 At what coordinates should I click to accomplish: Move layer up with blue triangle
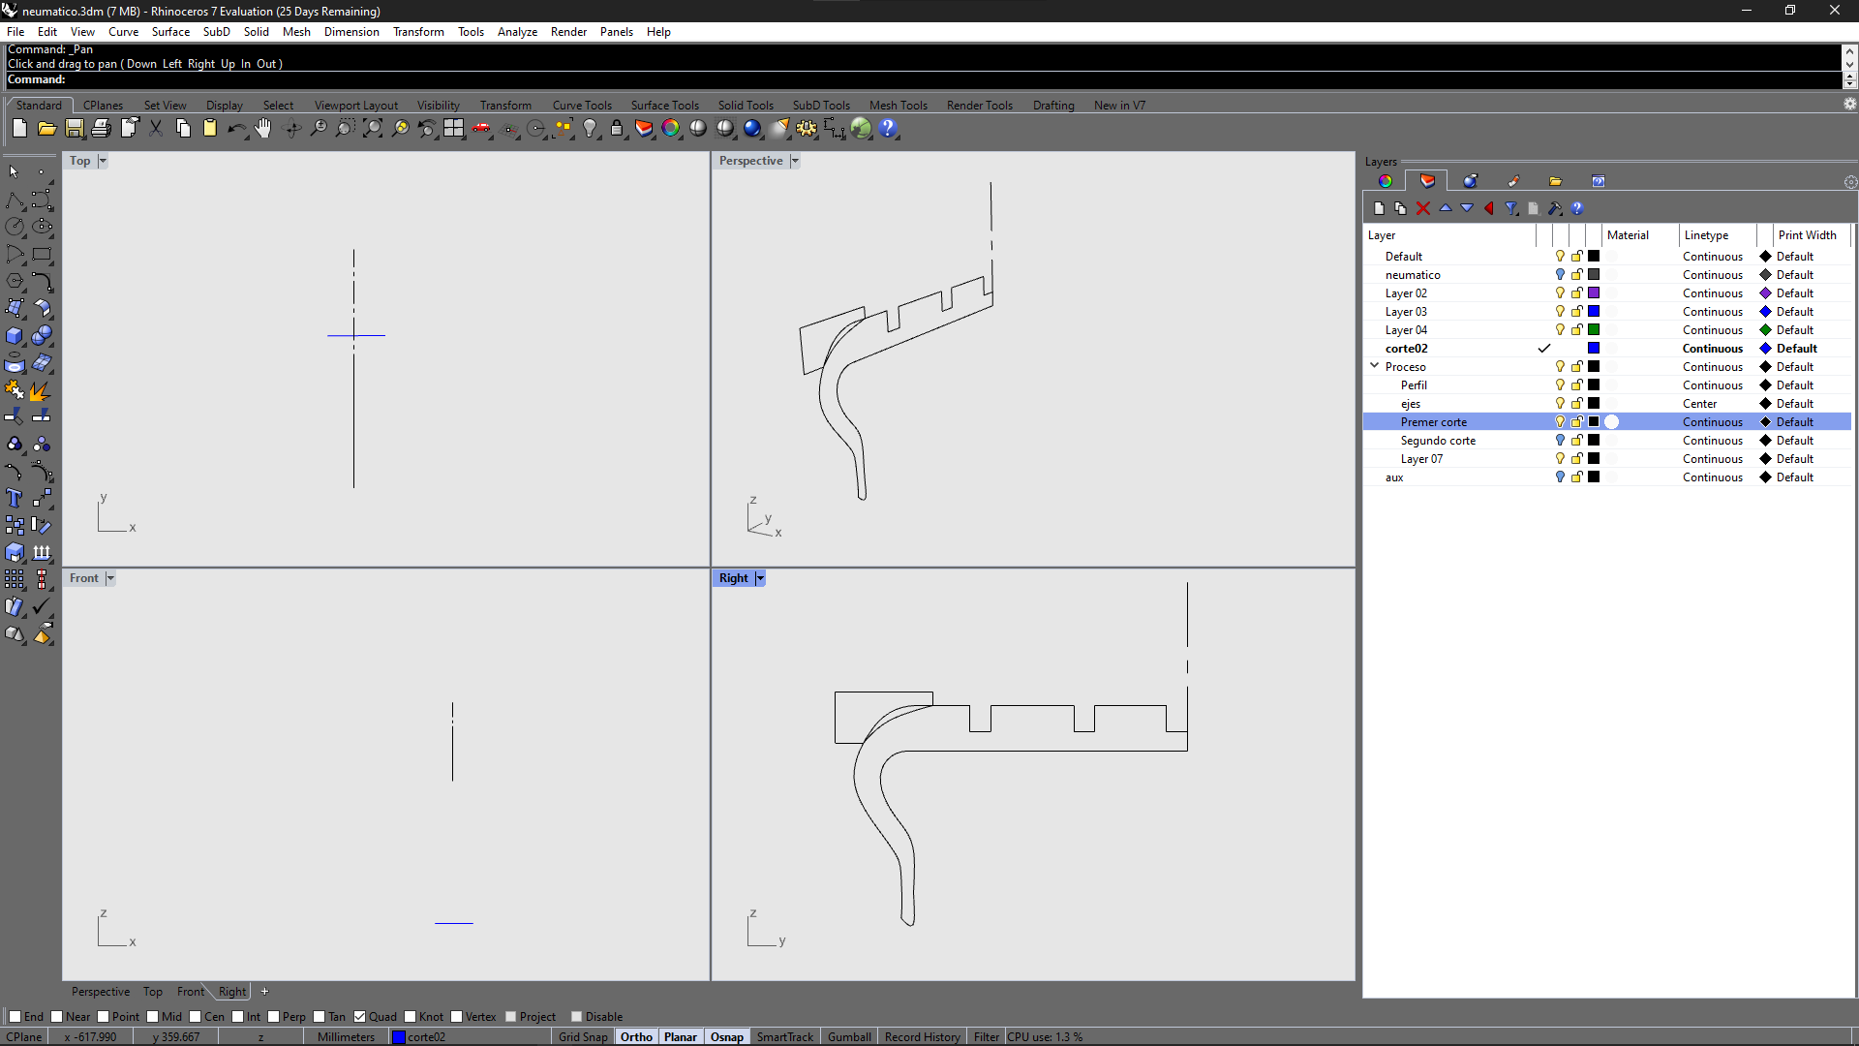pyautogui.click(x=1445, y=208)
